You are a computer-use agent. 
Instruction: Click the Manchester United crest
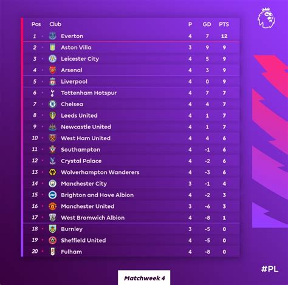point(53,206)
